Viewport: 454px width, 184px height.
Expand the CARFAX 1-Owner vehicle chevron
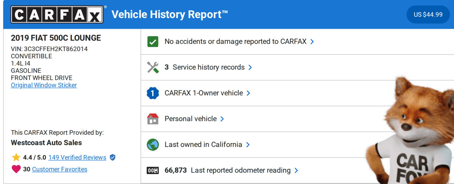pos(248,93)
